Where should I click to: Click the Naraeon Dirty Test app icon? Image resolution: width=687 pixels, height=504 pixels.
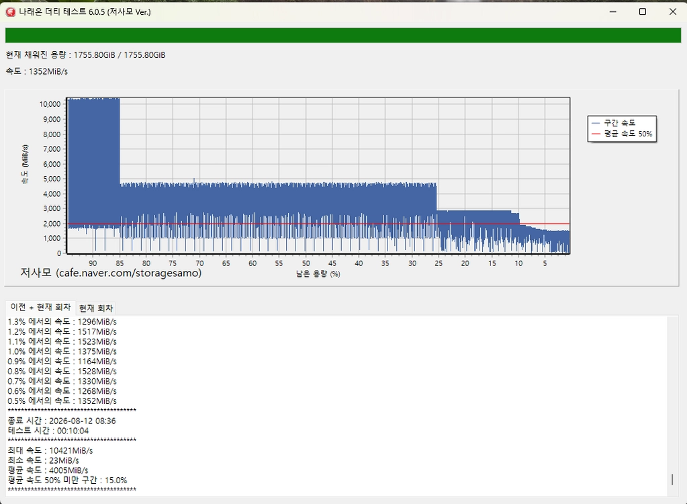click(10, 12)
